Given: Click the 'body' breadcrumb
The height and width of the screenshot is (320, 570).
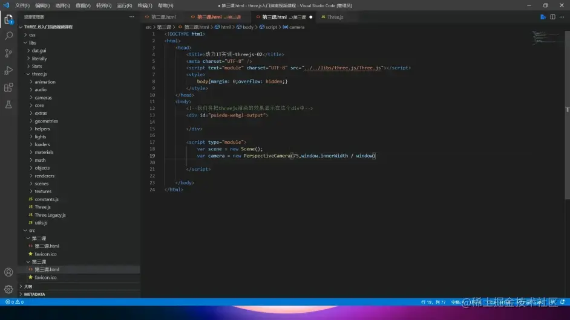Looking at the screenshot, I should point(248,27).
